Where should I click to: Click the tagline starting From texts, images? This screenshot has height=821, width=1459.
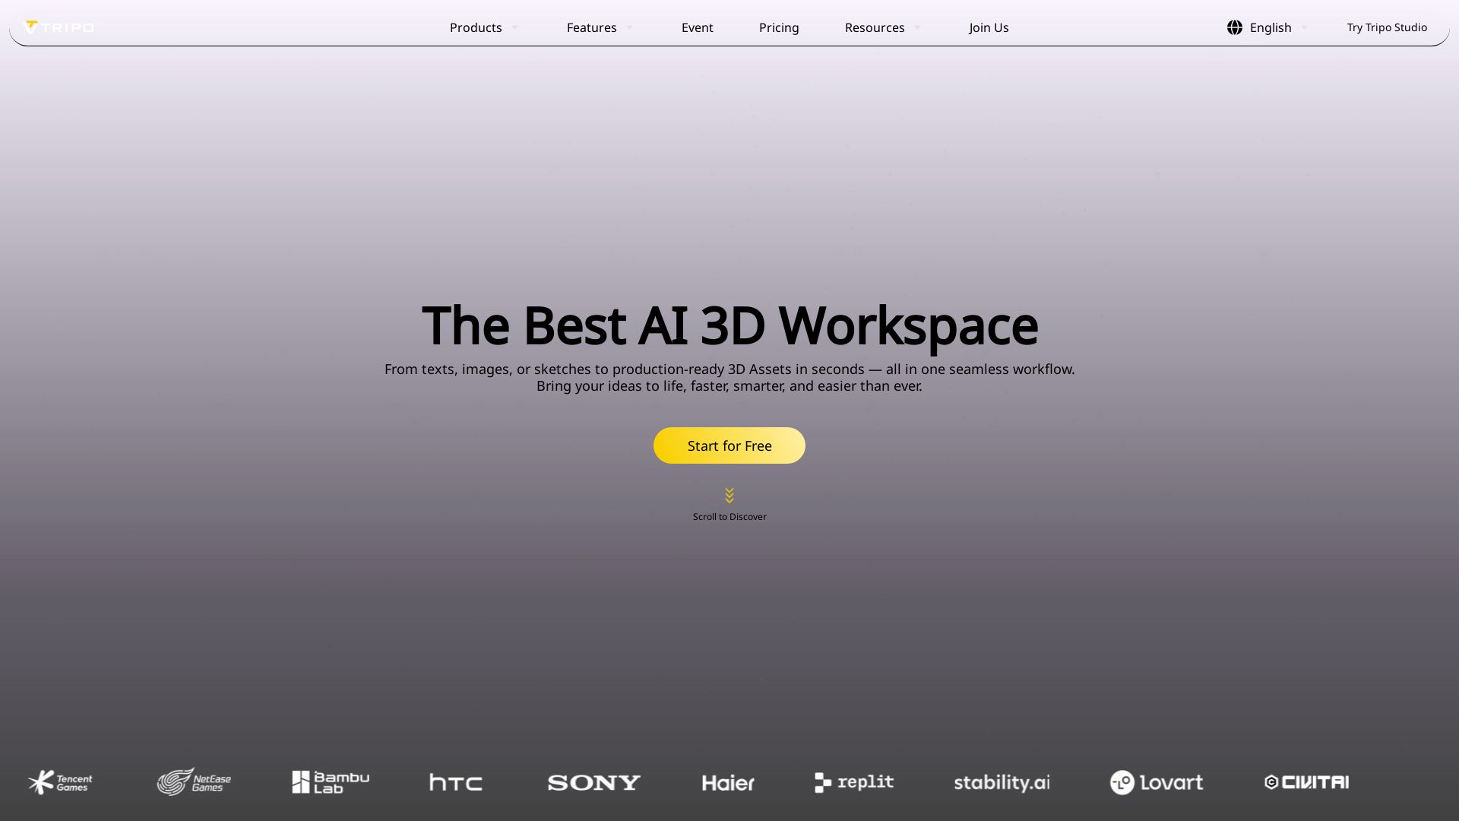tap(729, 369)
